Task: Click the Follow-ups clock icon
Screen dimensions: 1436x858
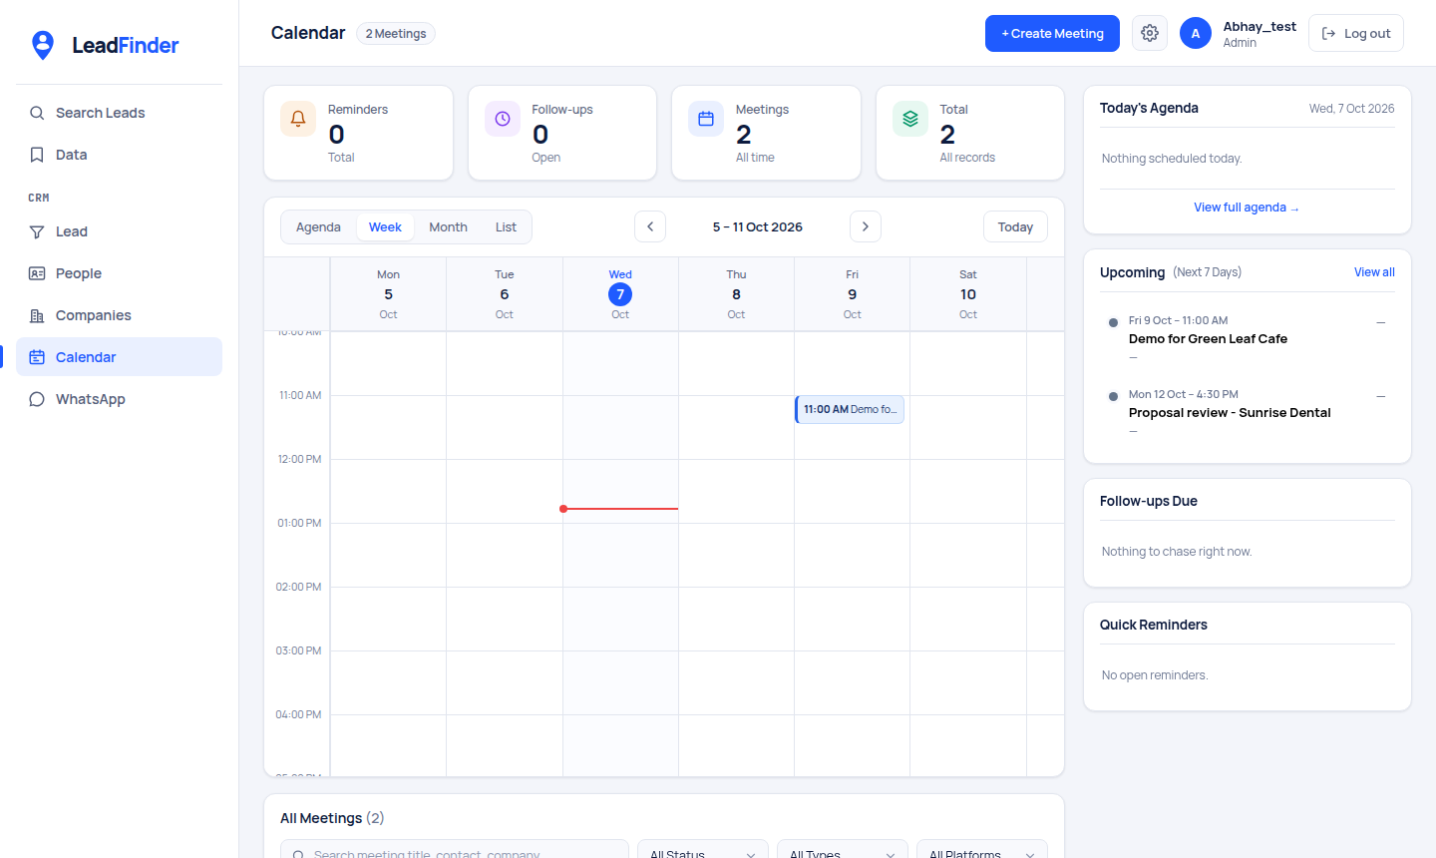Action: [x=503, y=119]
